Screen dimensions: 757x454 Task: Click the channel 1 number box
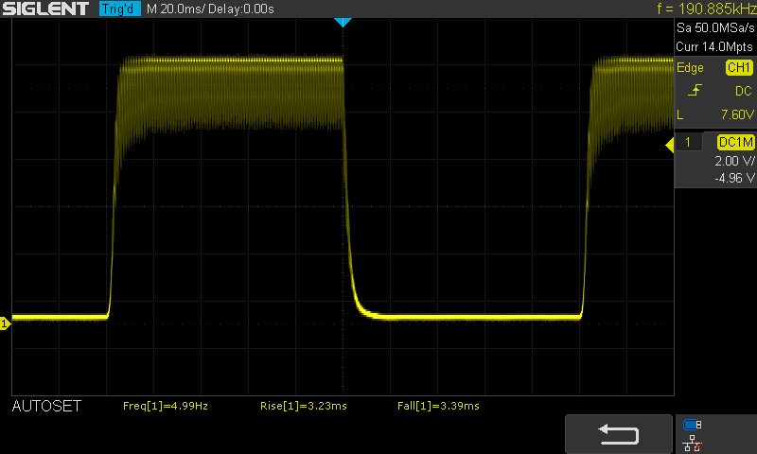coord(688,142)
